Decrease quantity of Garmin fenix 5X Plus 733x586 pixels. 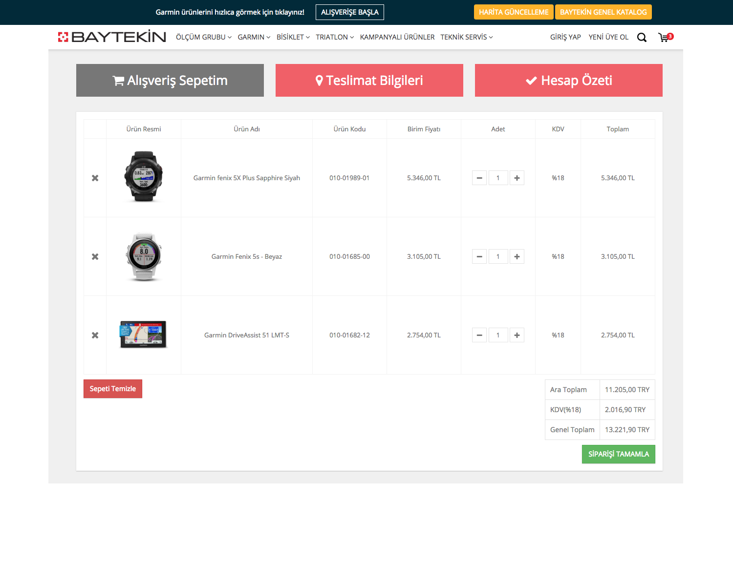tap(479, 178)
